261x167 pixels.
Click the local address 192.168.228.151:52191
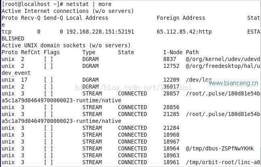coord(100,32)
